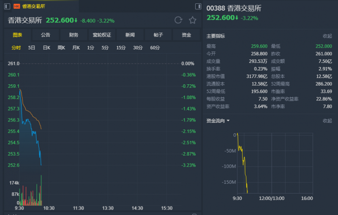Click the 净资产收益率 value 22.86%
This screenshot has width=338, height=215.
(324, 99)
